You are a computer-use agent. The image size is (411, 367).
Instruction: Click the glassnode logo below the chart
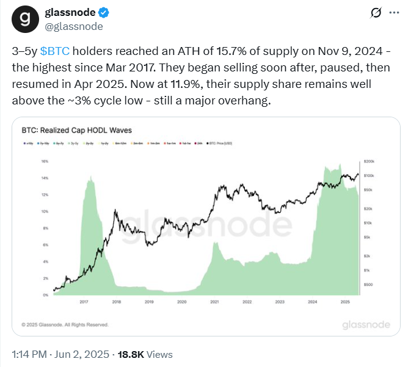click(x=366, y=324)
